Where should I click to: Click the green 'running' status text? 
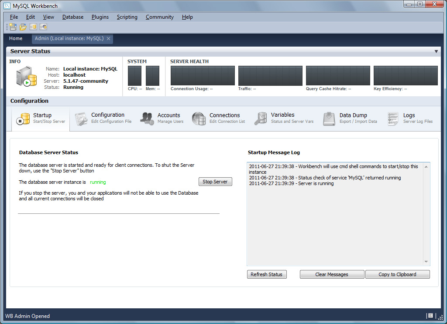coord(98,182)
